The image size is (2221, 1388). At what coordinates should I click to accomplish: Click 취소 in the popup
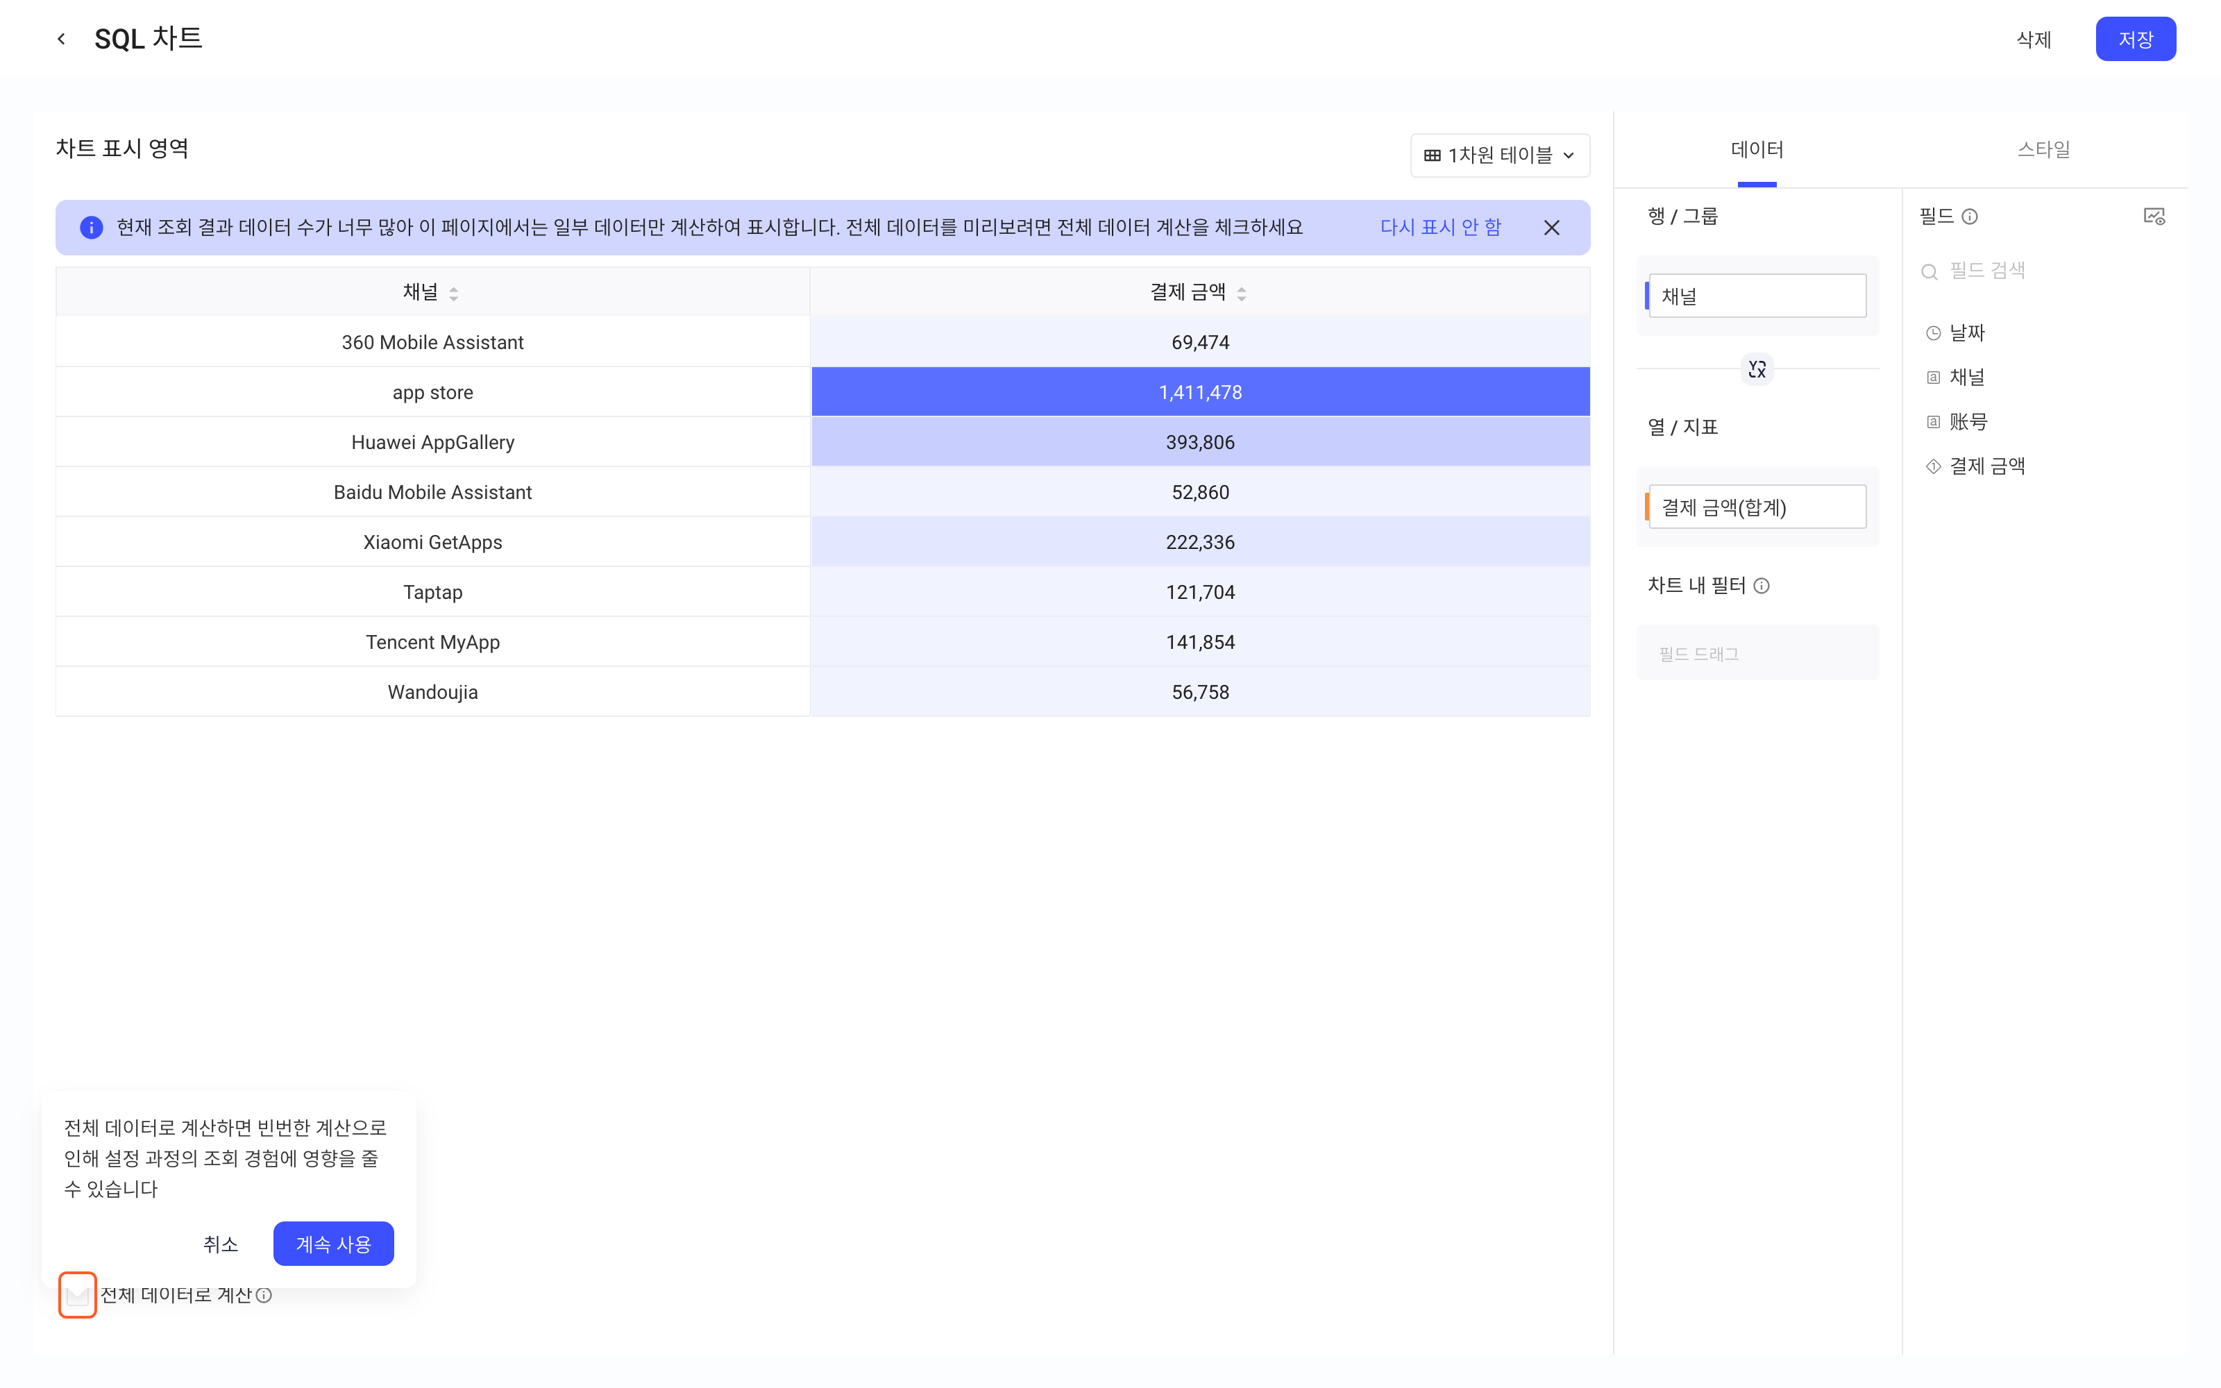[220, 1243]
